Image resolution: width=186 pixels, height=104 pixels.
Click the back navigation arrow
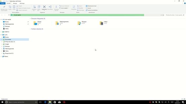pyautogui.click(x=2, y=15)
